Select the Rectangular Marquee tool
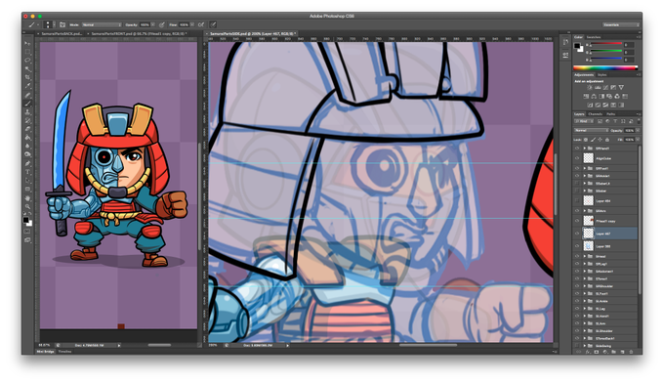Screen dimensions: 664x384 [27, 52]
